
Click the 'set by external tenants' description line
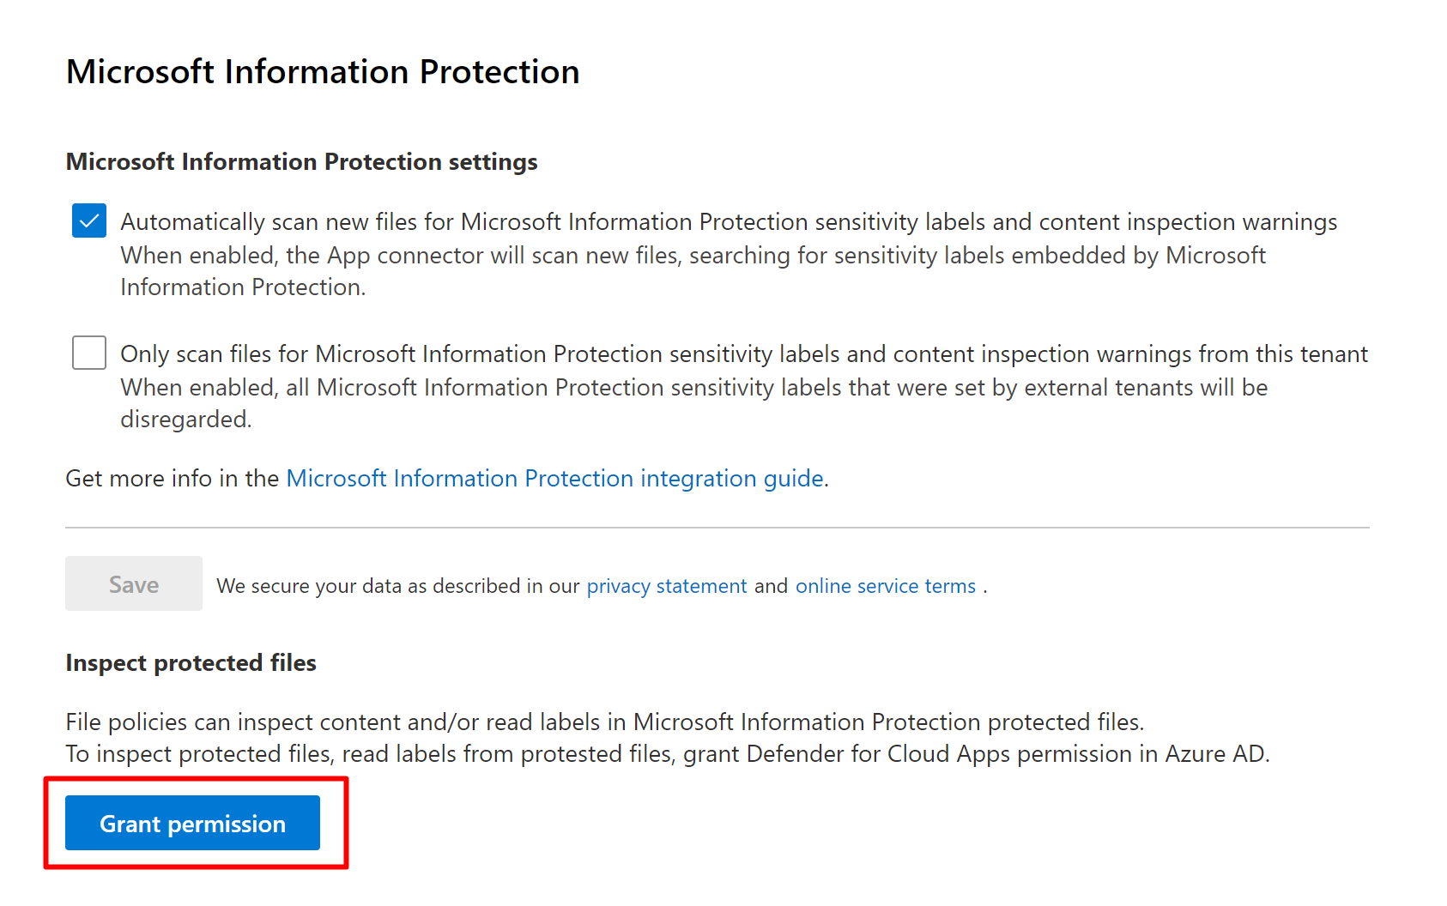[693, 388]
